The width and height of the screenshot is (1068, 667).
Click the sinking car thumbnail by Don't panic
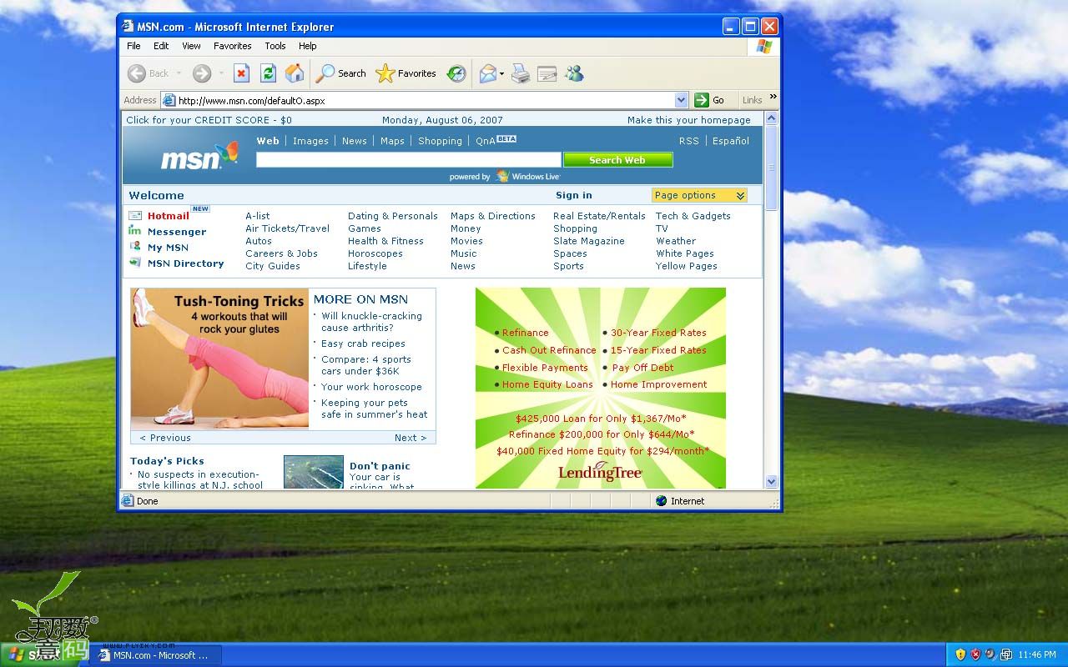tap(314, 472)
